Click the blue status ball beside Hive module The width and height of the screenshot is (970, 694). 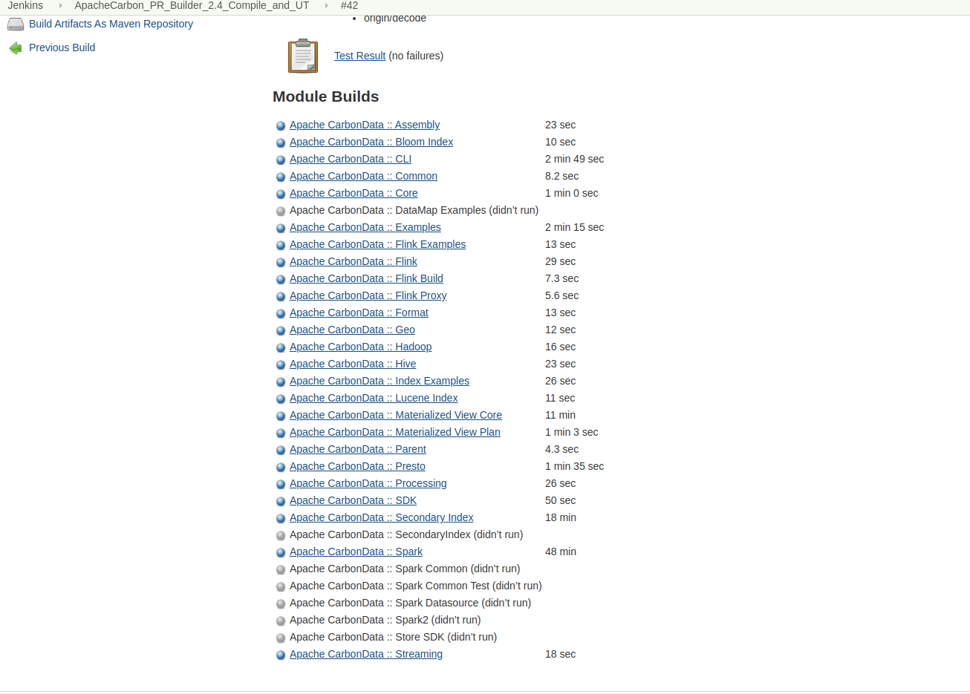coord(281,364)
